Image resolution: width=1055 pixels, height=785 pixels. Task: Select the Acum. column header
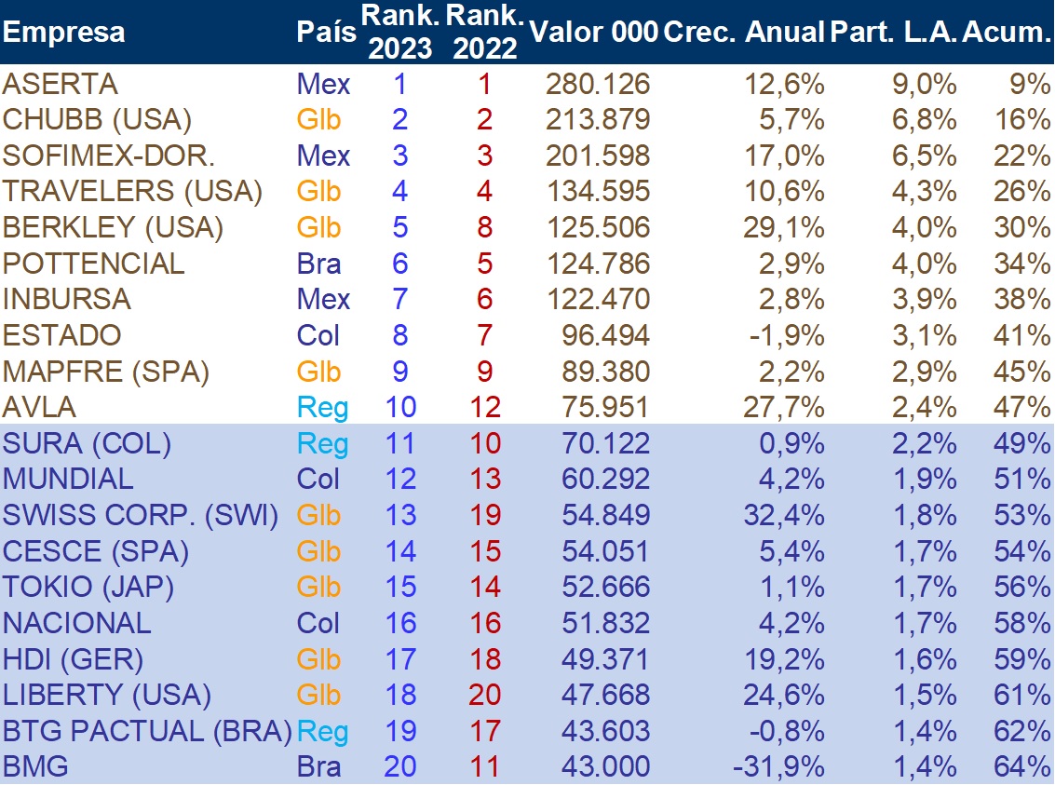[1006, 32]
